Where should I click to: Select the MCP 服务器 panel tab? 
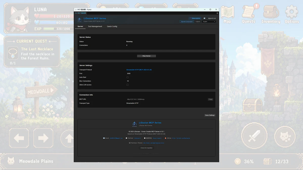[81, 13]
